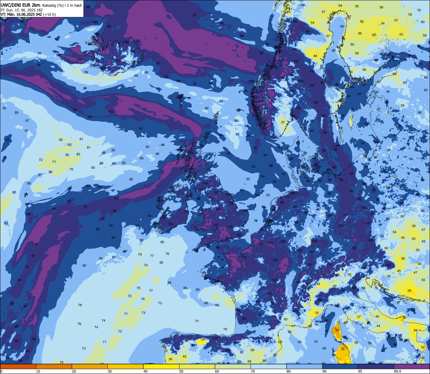Click the 20–30 amber legend swatch
The image size is (430, 374).
90,366
